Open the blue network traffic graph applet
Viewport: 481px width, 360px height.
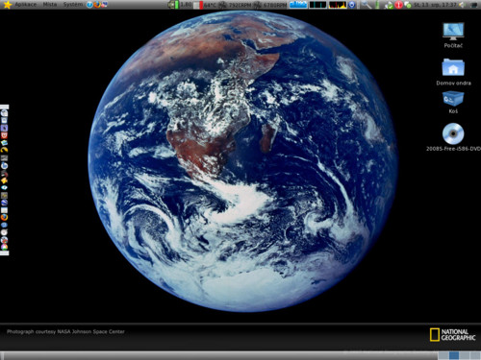click(x=298, y=5)
